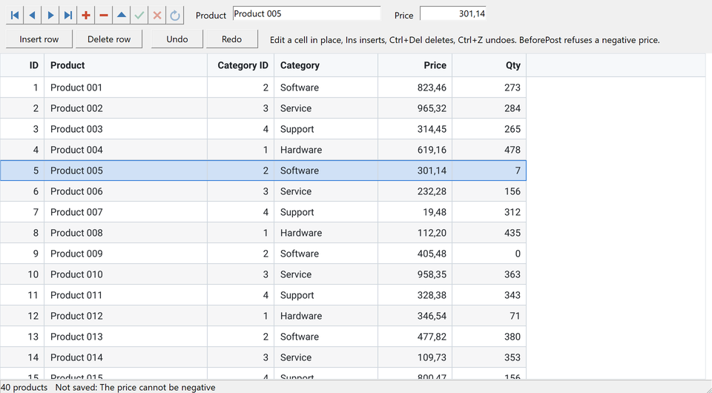
Task: Select the Product 006 cell
Action: pyautogui.click(x=126, y=191)
